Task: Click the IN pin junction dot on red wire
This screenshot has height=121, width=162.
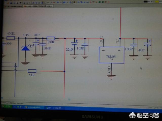Action: (120, 39)
